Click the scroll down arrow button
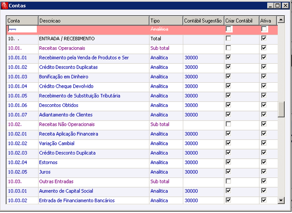292x213 pixels. [281, 200]
